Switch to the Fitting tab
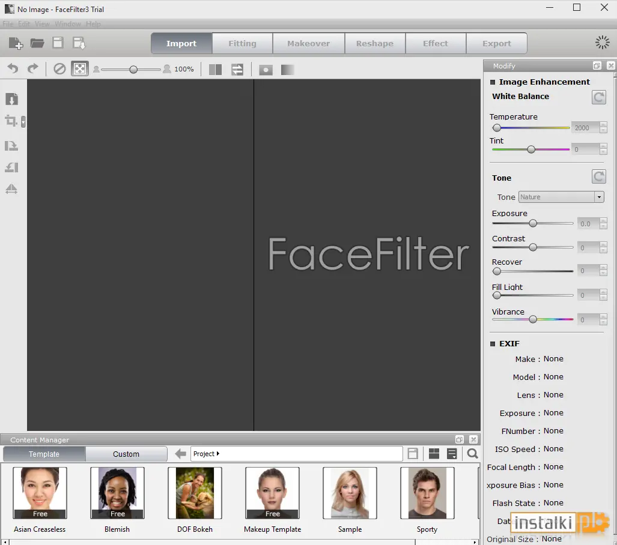 coord(242,43)
